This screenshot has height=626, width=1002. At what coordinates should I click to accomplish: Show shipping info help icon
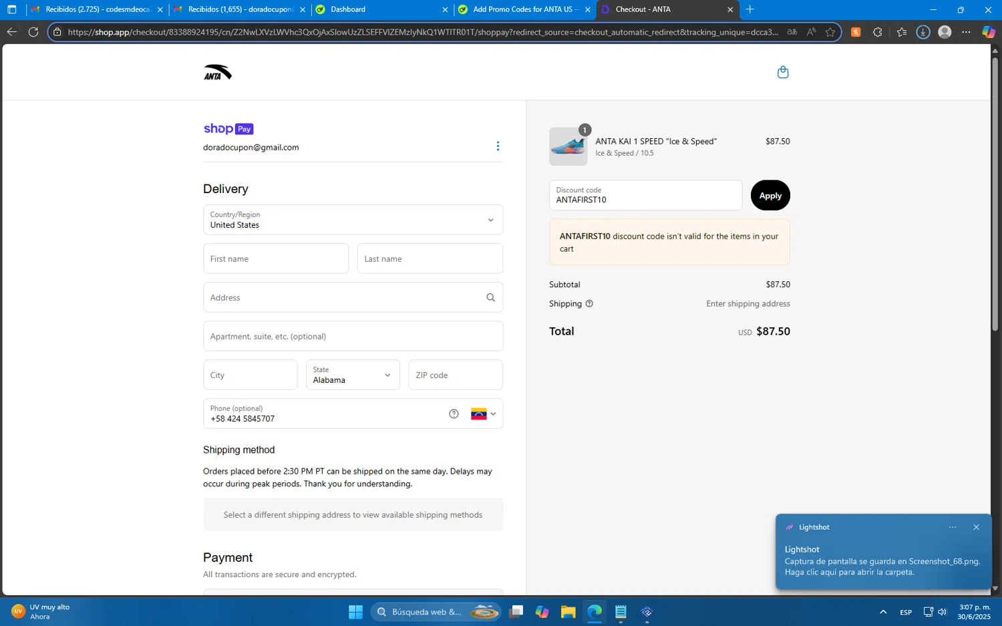[x=589, y=303]
